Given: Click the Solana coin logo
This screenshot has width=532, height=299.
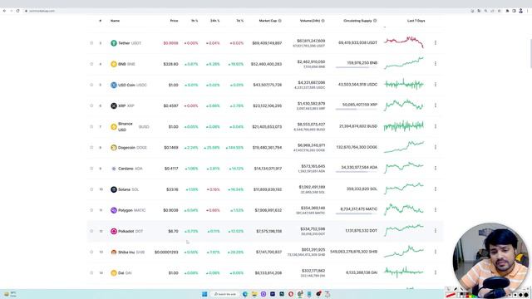Looking at the screenshot, I should 114,189.
